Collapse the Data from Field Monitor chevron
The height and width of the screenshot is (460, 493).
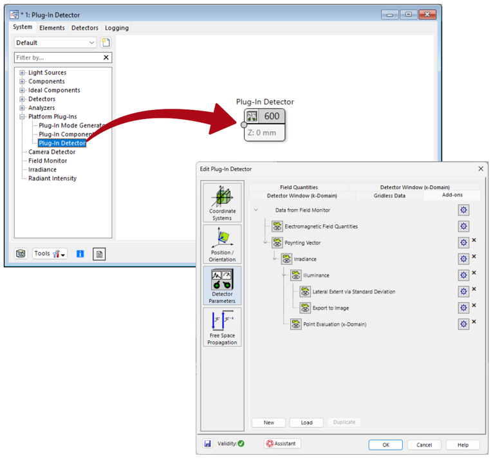tap(256, 210)
